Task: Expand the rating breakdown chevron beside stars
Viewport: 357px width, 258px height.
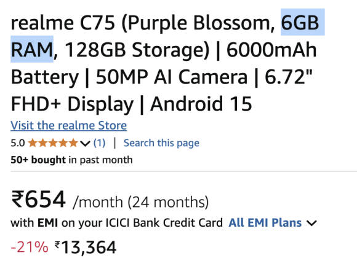Action: [x=85, y=144]
